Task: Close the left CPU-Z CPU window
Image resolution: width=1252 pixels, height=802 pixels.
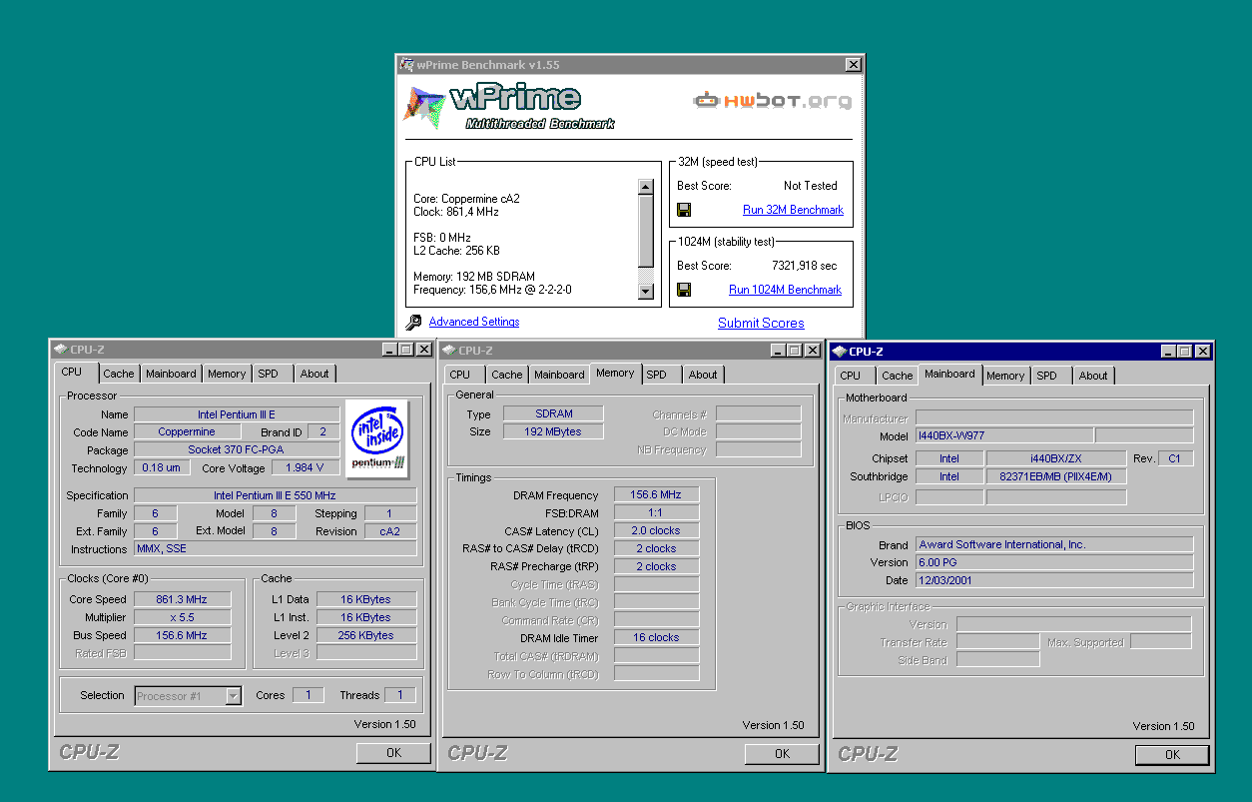Action: [x=424, y=350]
